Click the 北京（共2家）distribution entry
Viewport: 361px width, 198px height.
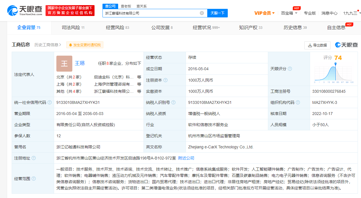tap(69, 77)
